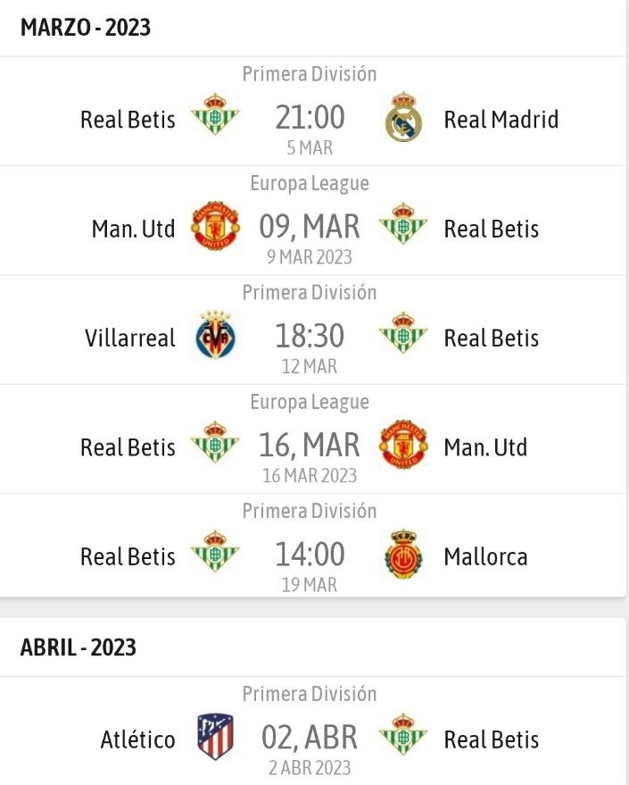
Task: Click the Real Madrid crest icon
Action: point(403,117)
